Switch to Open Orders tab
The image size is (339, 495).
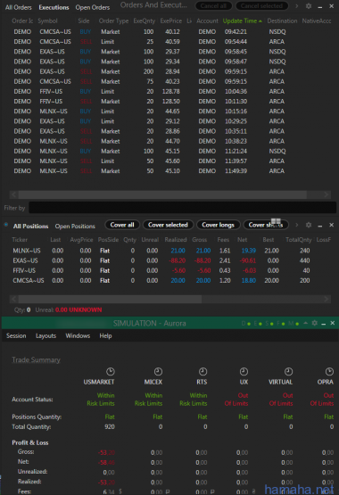[93, 7]
